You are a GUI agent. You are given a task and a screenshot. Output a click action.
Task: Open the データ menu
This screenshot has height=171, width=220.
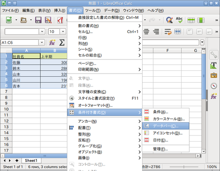coord(112,11)
